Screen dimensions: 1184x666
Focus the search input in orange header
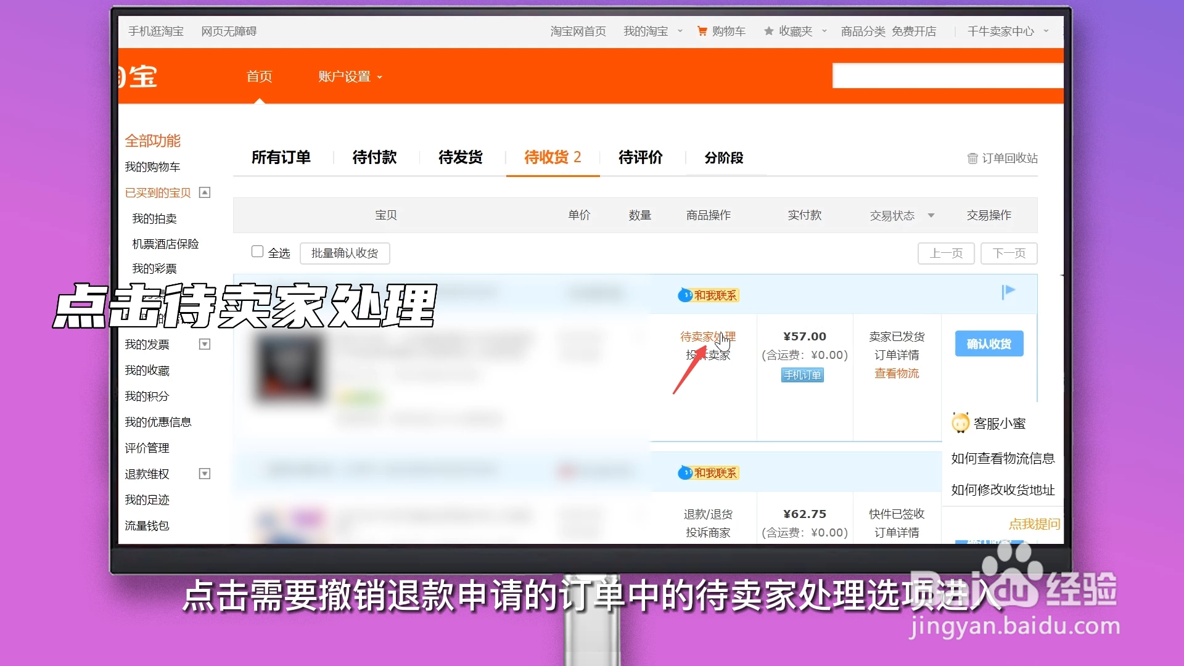pos(948,75)
